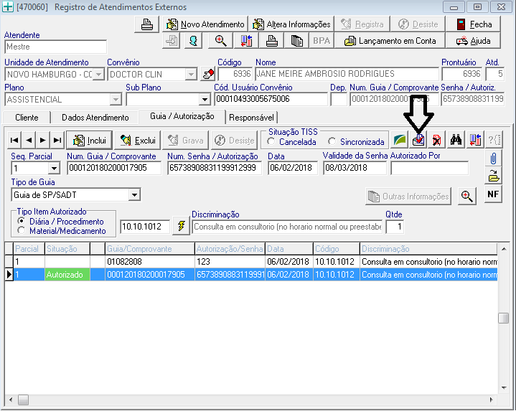Screen dimensions: 516x411
Task: Open the Sub Plano dropdown
Action: pos(205,99)
